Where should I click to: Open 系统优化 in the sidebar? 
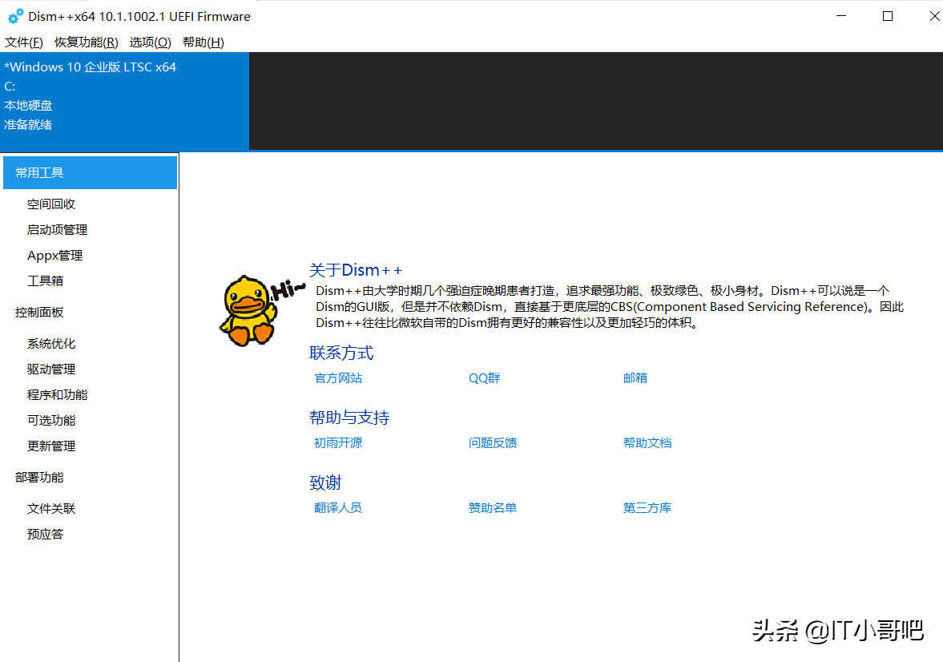click(51, 344)
